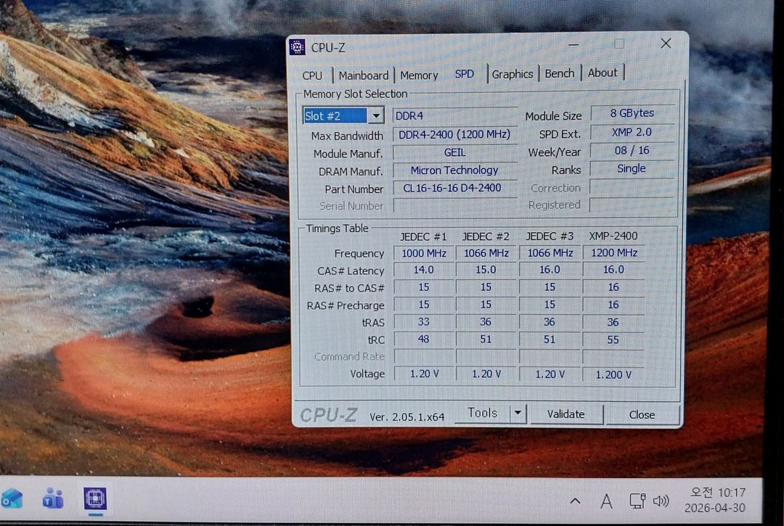Click the GEIL module manufacturer value
This screenshot has width=784, height=526.
coord(454,152)
